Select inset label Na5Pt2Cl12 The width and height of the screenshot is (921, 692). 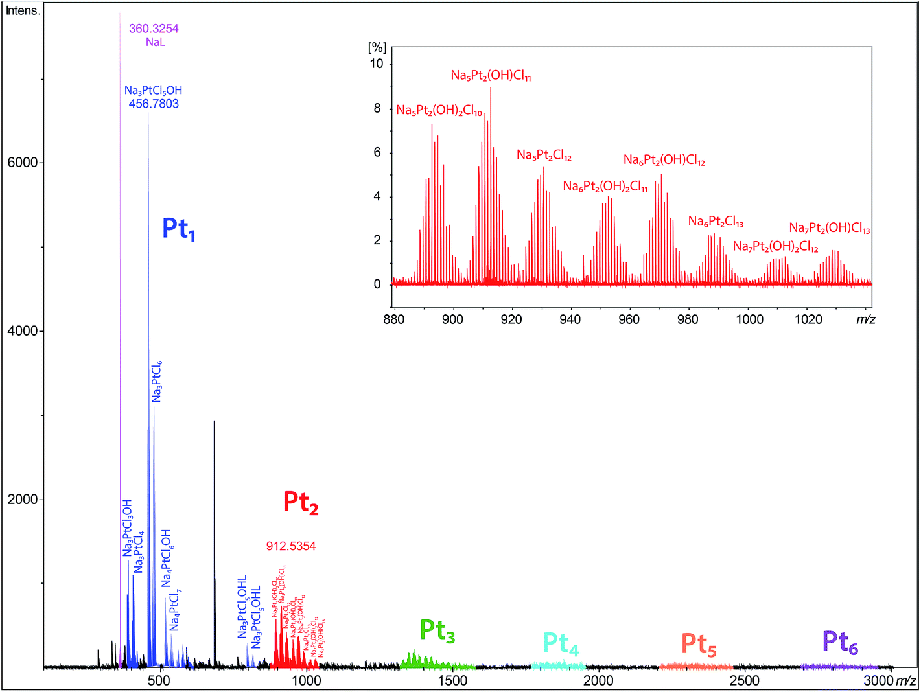[x=544, y=156]
